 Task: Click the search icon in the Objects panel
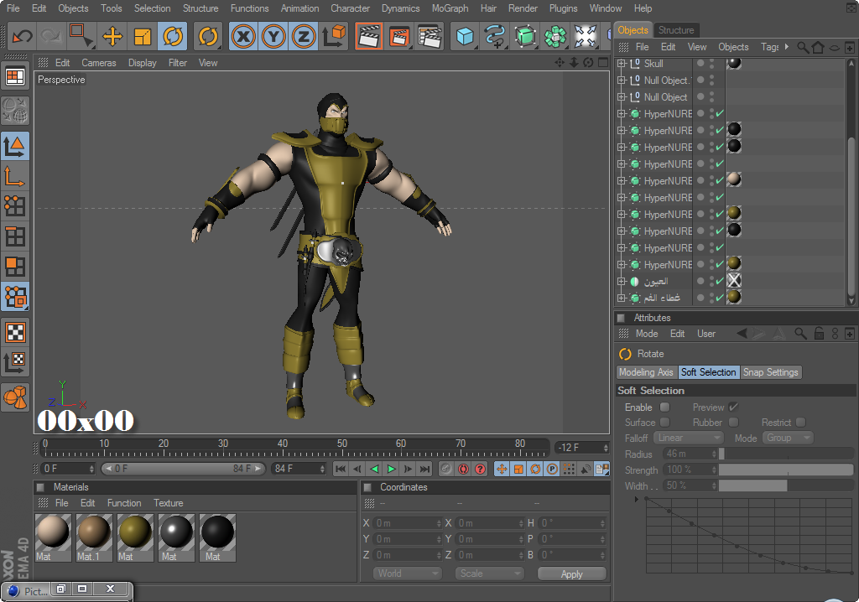802,47
